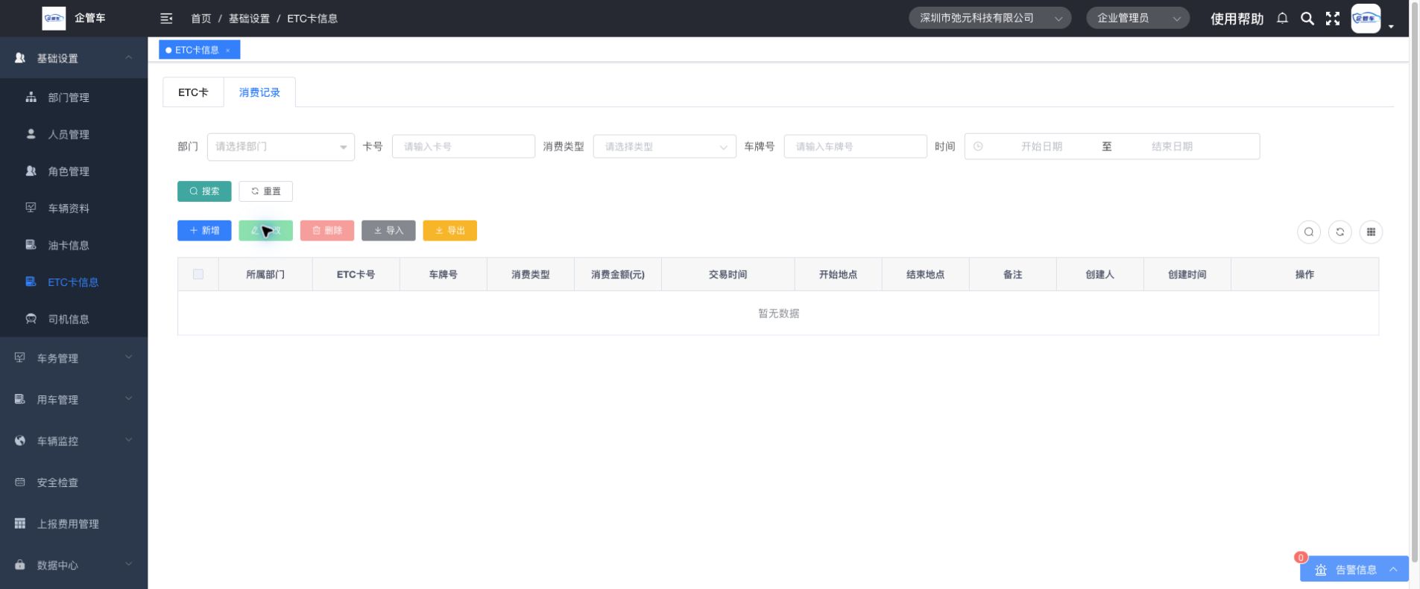The height and width of the screenshot is (589, 1420).
Task: Open the user avatar menu
Action: click(x=1366, y=19)
